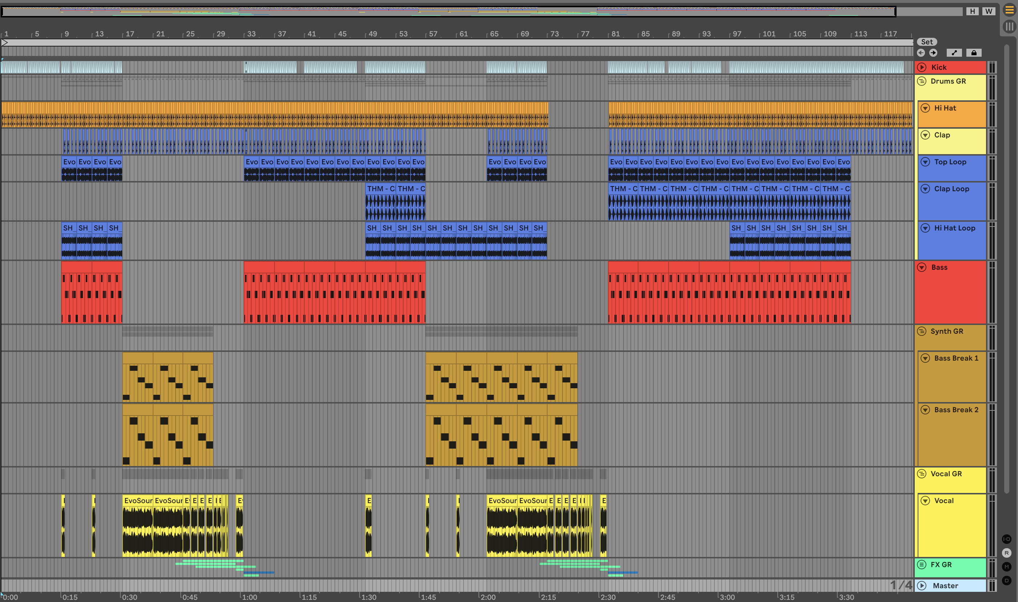
Task: Fold the Synth GR group track
Action: [922, 332]
